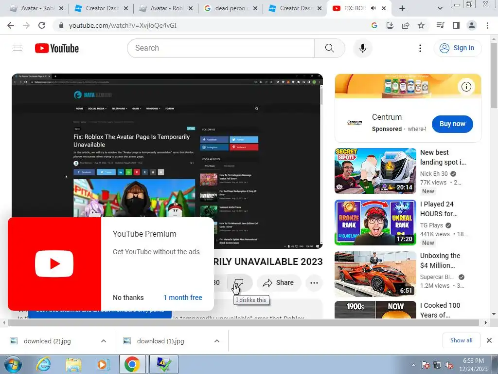Open the 'I Played 24 HOURS' video thumbnail

point(375,222)
